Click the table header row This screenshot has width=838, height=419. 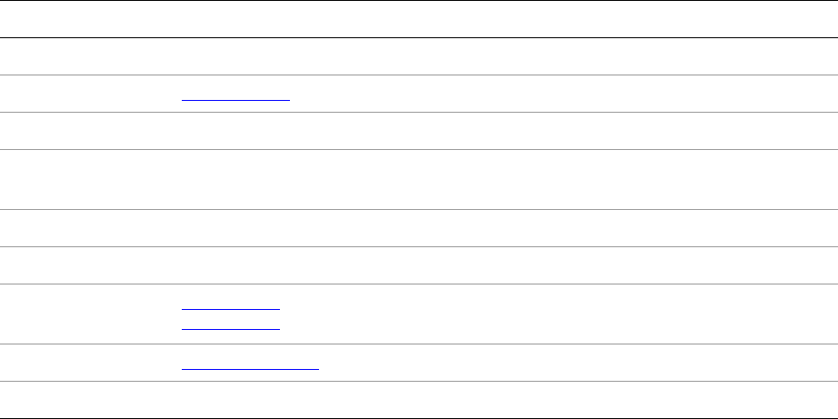(x=418, y=19)
